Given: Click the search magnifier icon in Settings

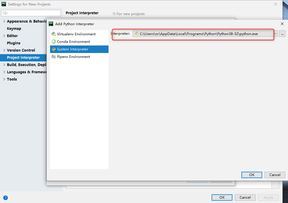Looking at the screenshot, I should click(5, 13).
